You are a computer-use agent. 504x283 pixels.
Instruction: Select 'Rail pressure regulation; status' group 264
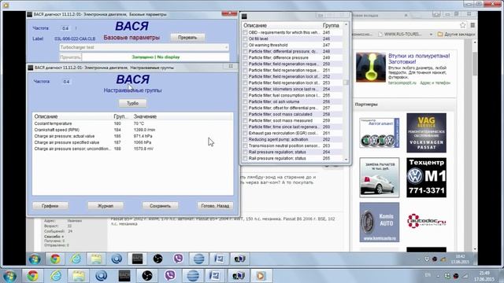click(292, 152)
